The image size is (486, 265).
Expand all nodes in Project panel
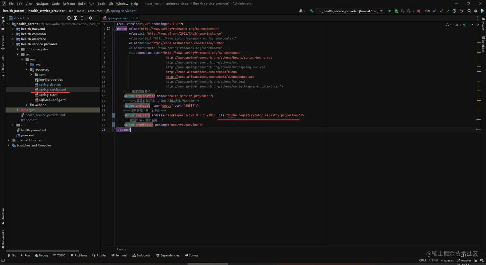pos(76,18)
